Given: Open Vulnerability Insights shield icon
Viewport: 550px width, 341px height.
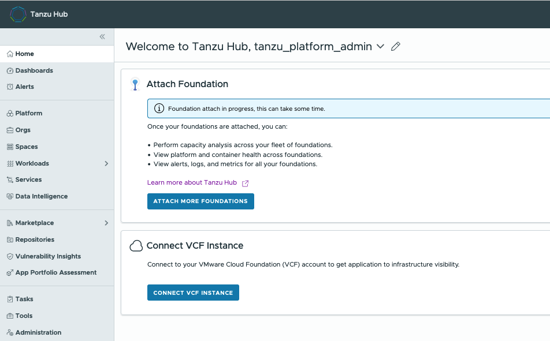Looking at the screenshot, I should click(10, 256).
